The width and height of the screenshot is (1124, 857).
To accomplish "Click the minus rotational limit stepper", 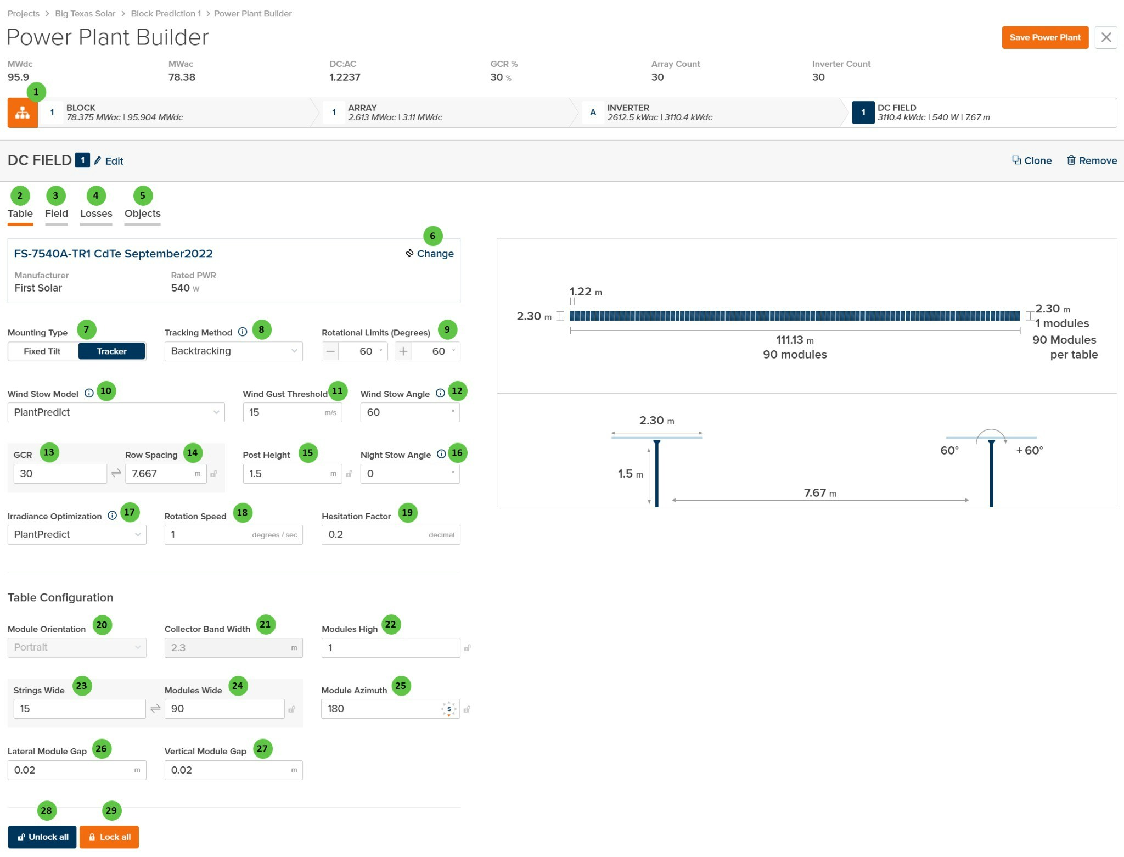I will pyautogui.click(x=330, y=351).
